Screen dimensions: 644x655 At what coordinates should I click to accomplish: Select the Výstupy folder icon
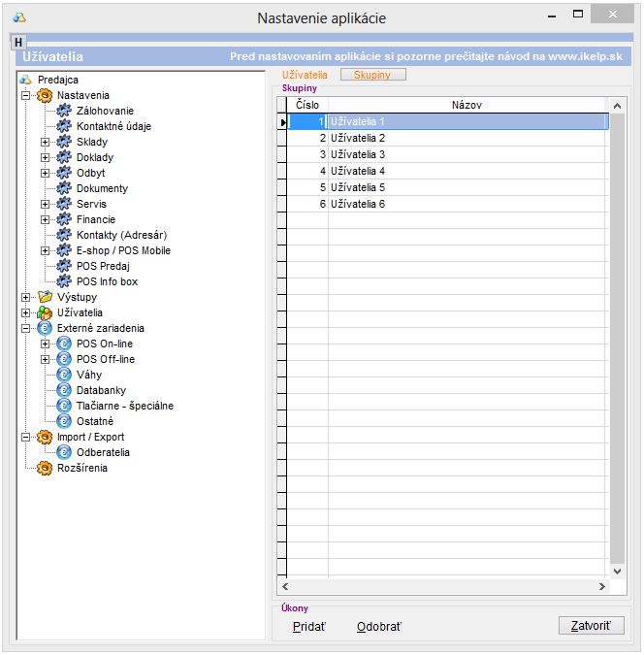44,297
